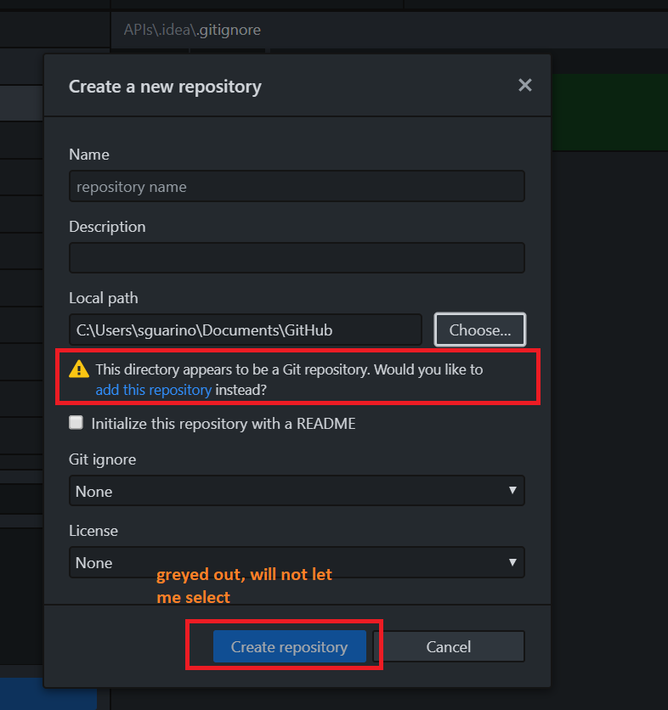Screen dimensions: 668x710
Task: Check "Initialize this repository with a README"
Action: coord(76,422)
